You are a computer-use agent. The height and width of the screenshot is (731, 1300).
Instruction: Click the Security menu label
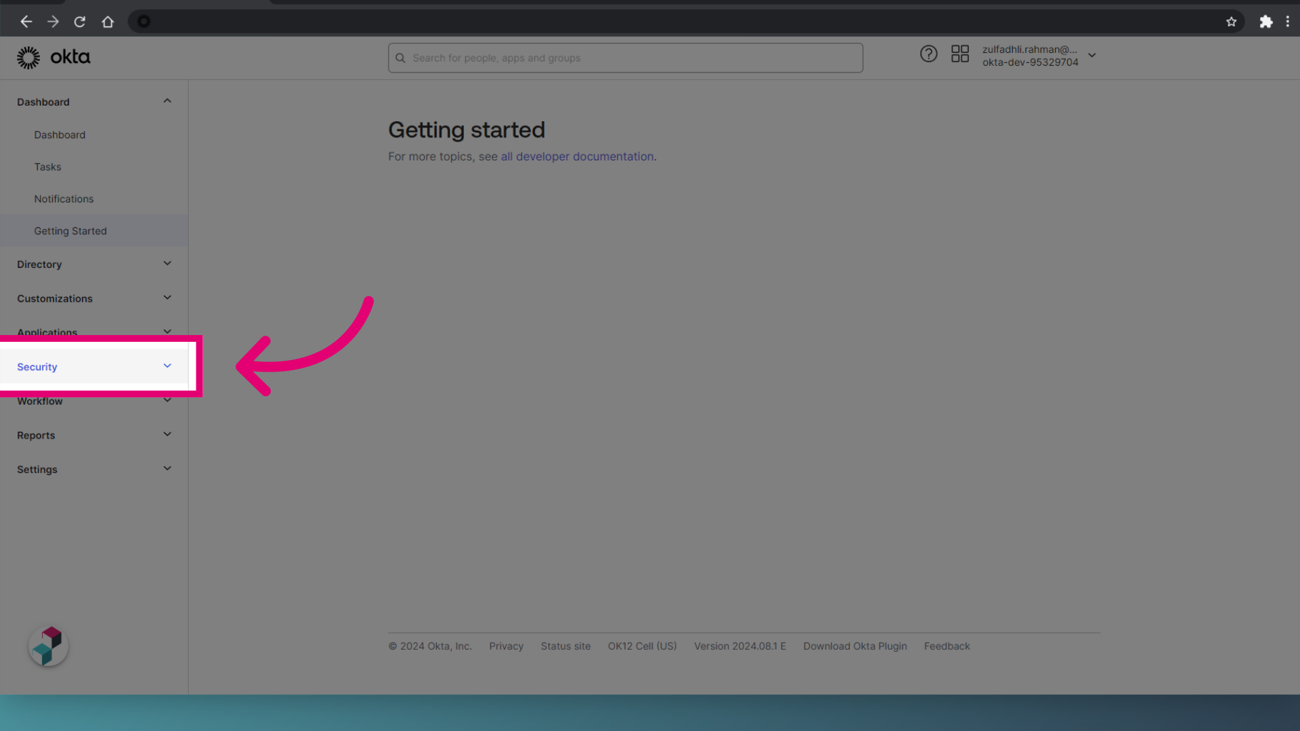pyautogui.click(x=37, y=367)
